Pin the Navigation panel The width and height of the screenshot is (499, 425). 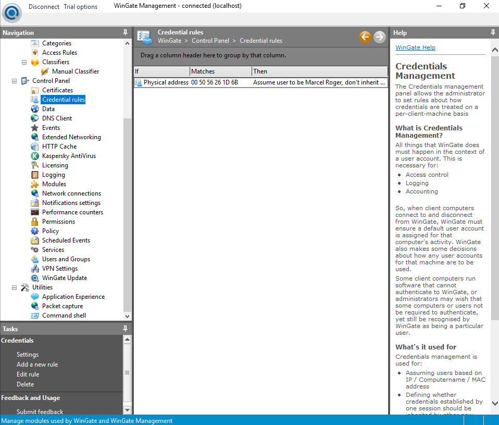click(x=125, y=32)
